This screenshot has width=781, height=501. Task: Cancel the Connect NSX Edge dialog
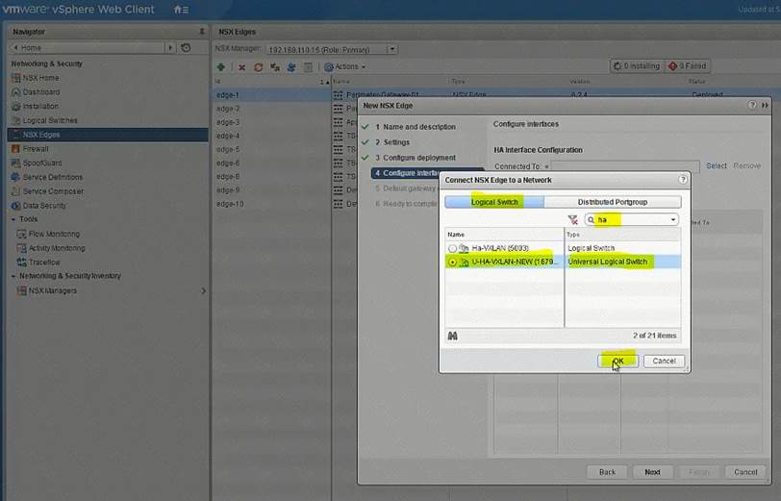(664, 361)
